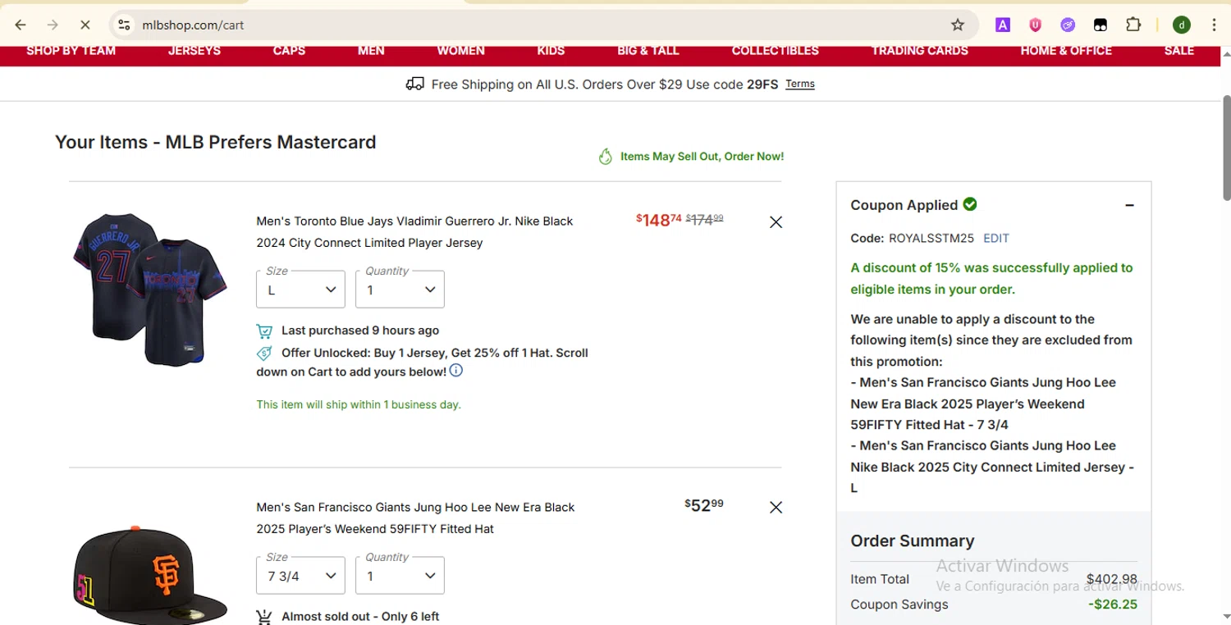
Task: Open the purple round extension icon
Action: click(1068, 25)
